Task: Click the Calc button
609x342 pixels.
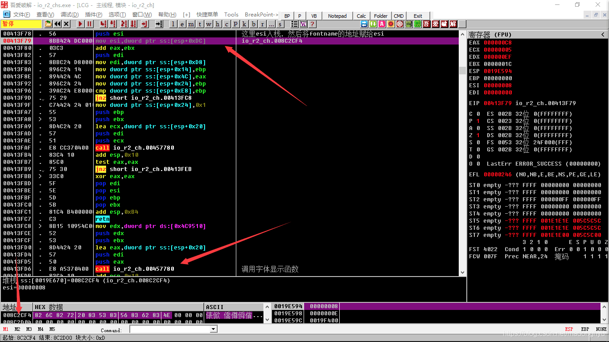Action: pos(361,16)
